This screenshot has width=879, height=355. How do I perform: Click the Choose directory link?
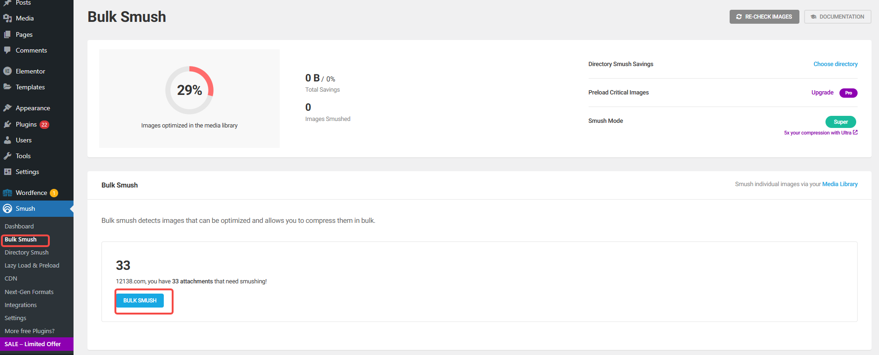click(835, 64)
